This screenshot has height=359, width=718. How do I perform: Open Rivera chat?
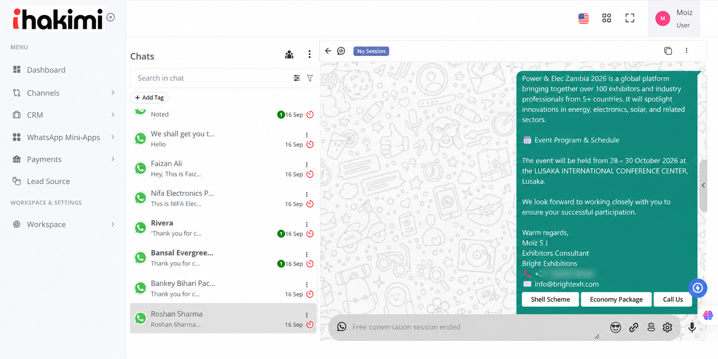223,228
